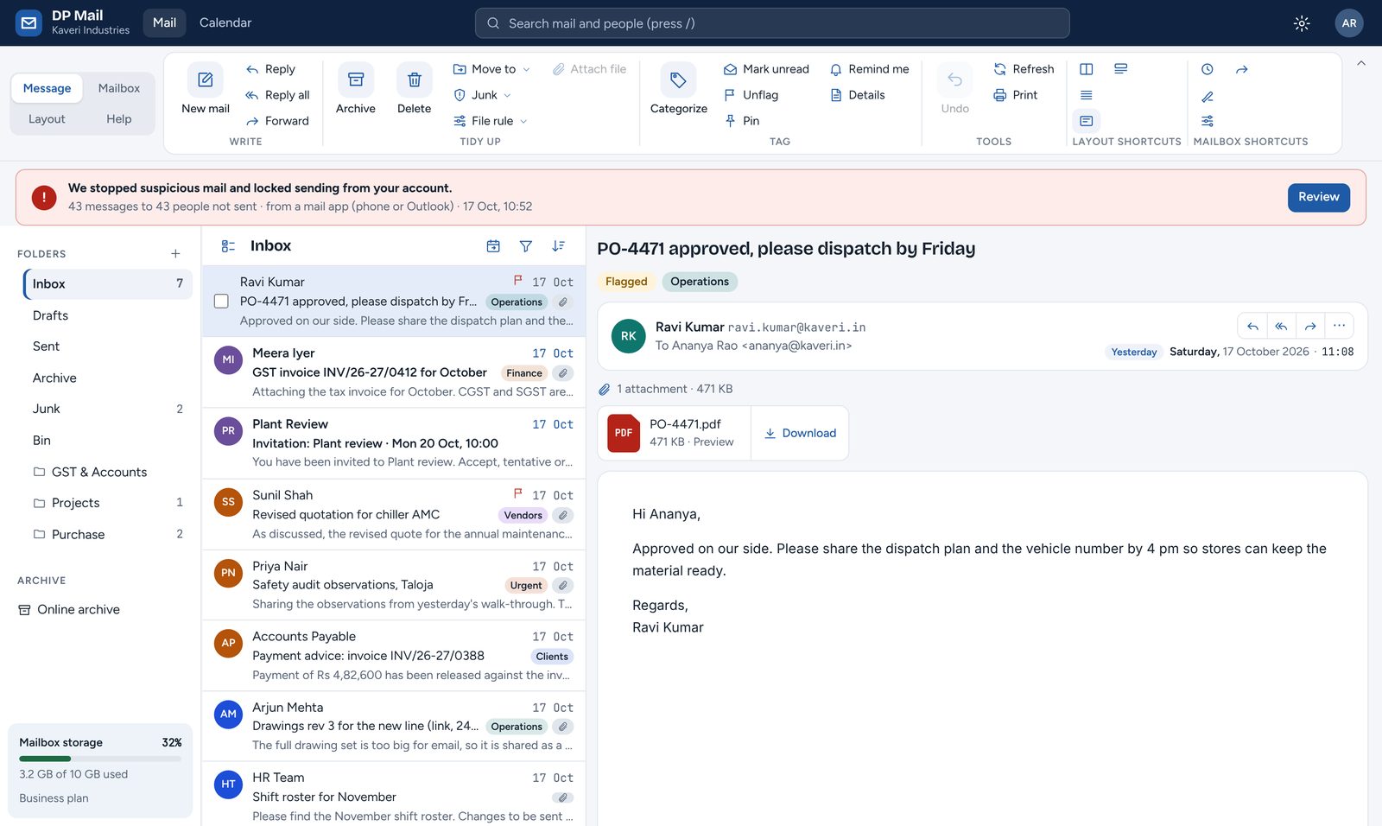The height and width of the screenshot is (826, 1382).
Task: Click the sliders icon in Mailbox shortcuts
Action: [1208, 121]
